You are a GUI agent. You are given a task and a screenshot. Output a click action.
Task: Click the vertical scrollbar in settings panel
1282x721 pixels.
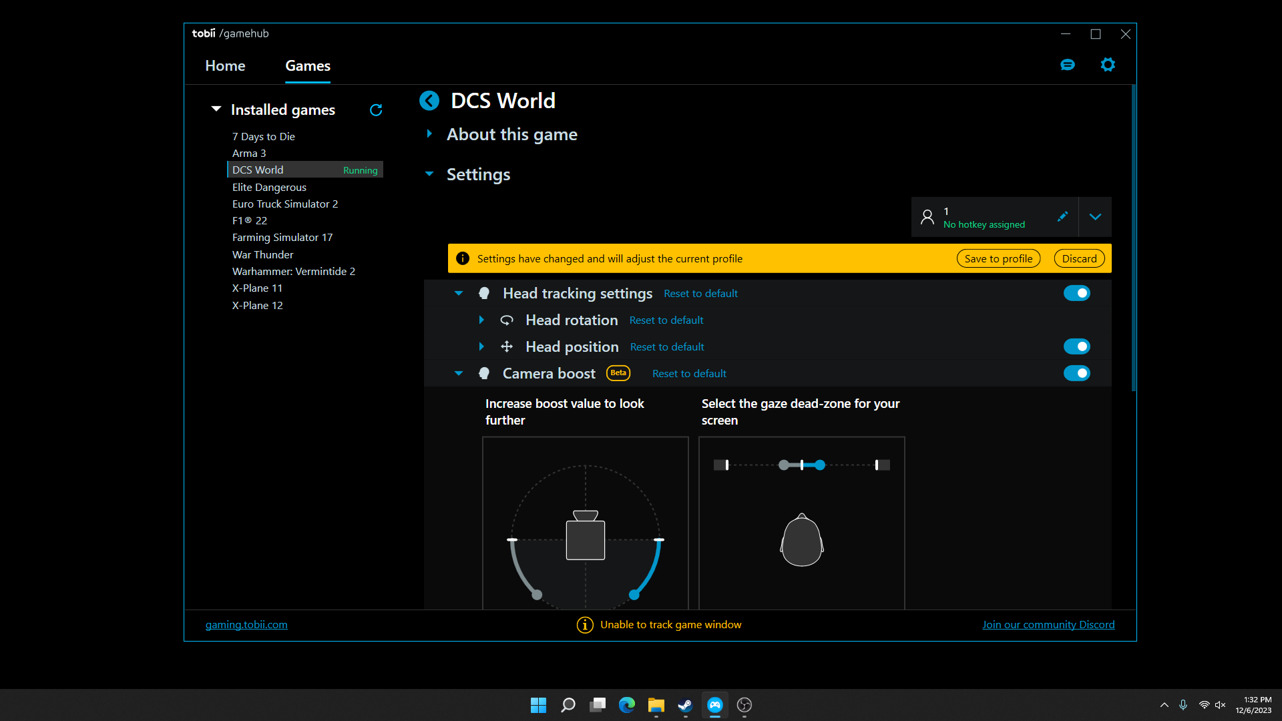click(x=1133, y=238)
